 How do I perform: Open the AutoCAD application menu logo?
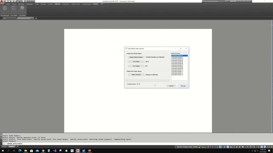point(2,2)
